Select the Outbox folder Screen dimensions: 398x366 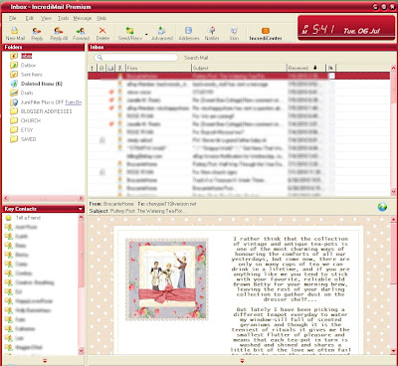coord(28,66)
